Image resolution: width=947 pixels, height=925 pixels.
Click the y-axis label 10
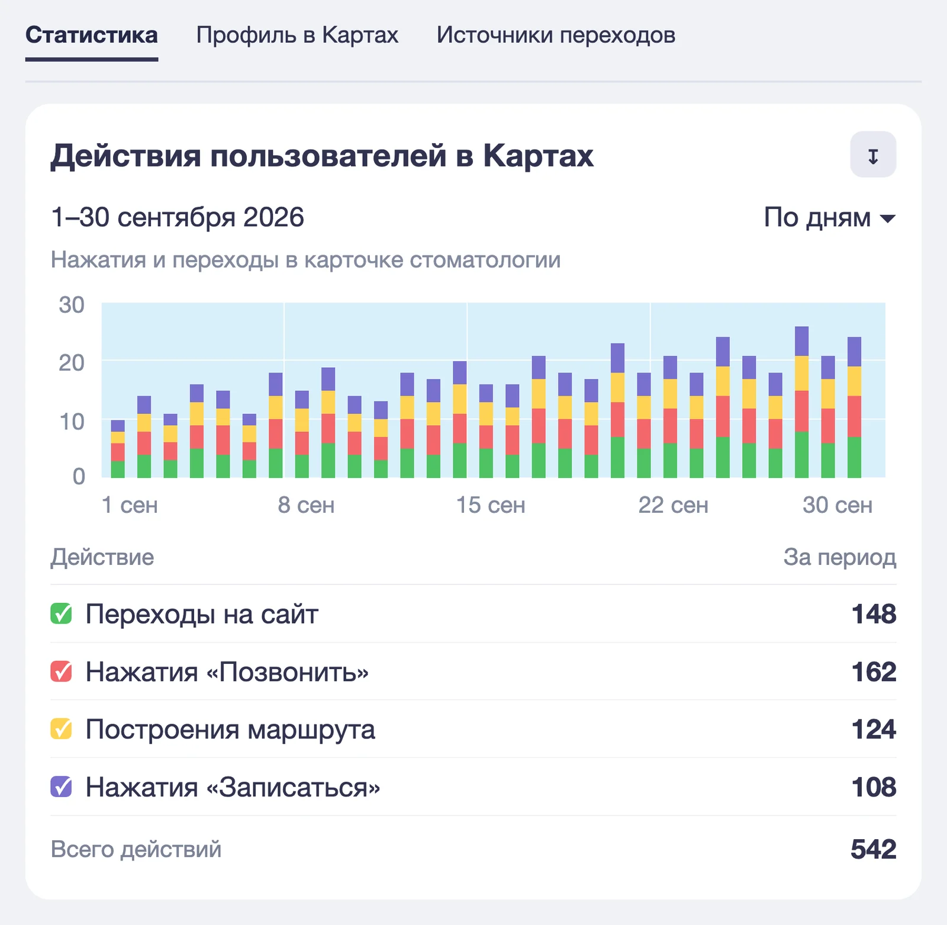(x=72, y=422)
